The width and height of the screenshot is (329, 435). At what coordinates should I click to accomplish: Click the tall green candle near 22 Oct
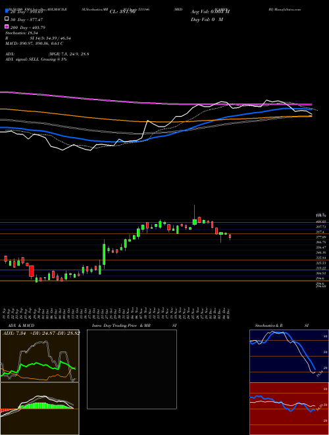[x=104, y=254]
